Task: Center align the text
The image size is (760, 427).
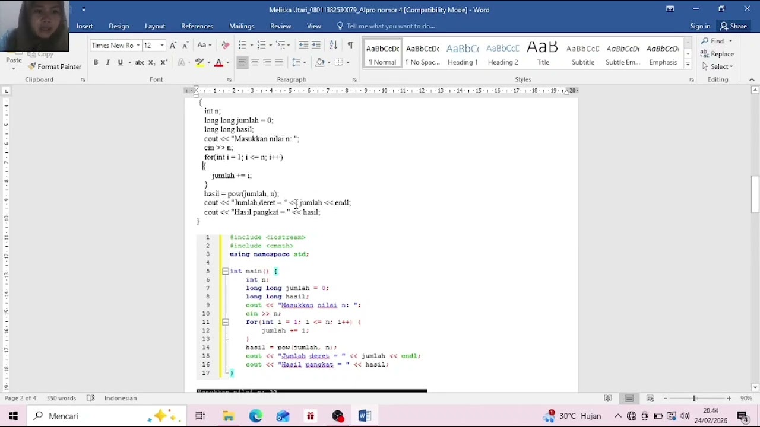Action: [255, 62]
